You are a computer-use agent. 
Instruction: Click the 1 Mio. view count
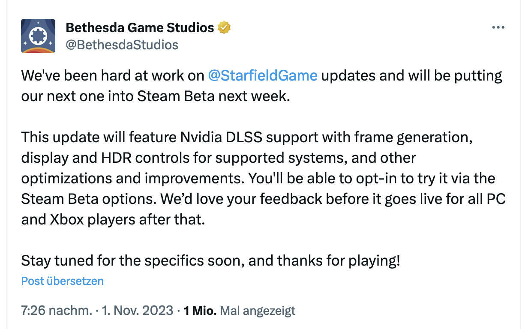point(200,311)
